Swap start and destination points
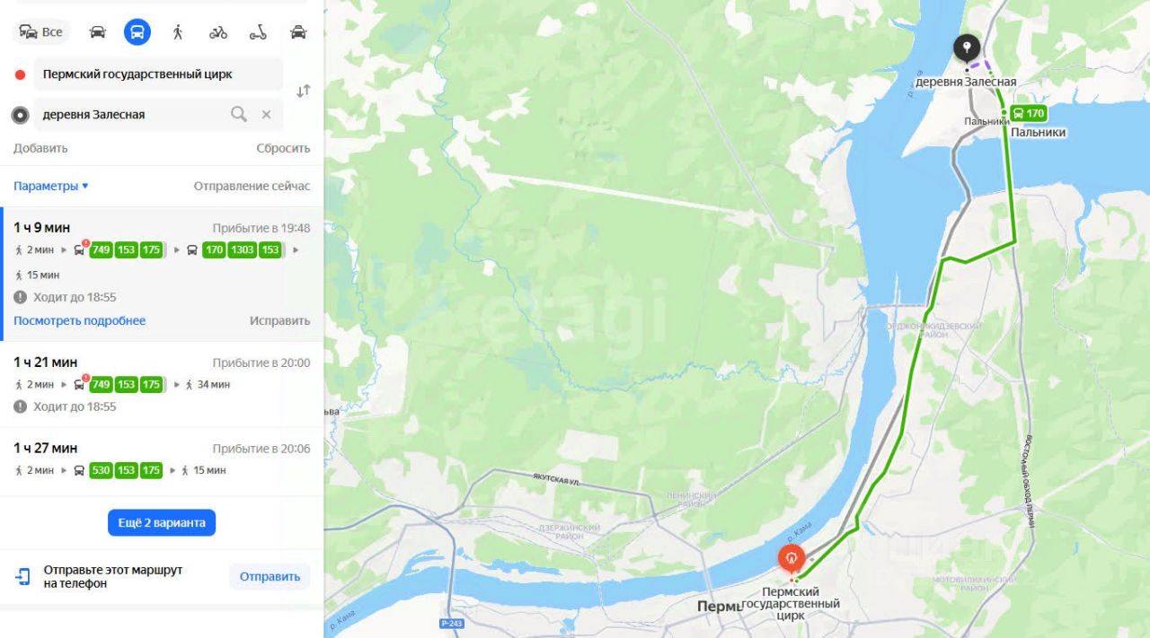The width and height of the screenshot is (1150, 638). click(304, 91)
